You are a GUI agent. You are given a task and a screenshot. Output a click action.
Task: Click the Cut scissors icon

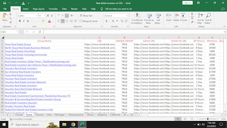coord(10,14)
